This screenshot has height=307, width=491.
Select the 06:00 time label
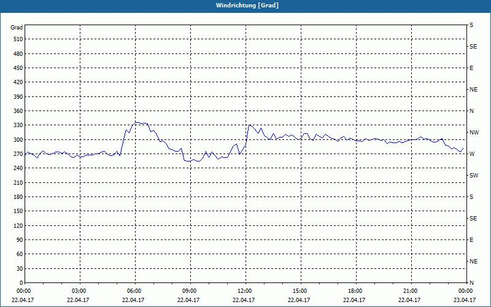(134, 291)
